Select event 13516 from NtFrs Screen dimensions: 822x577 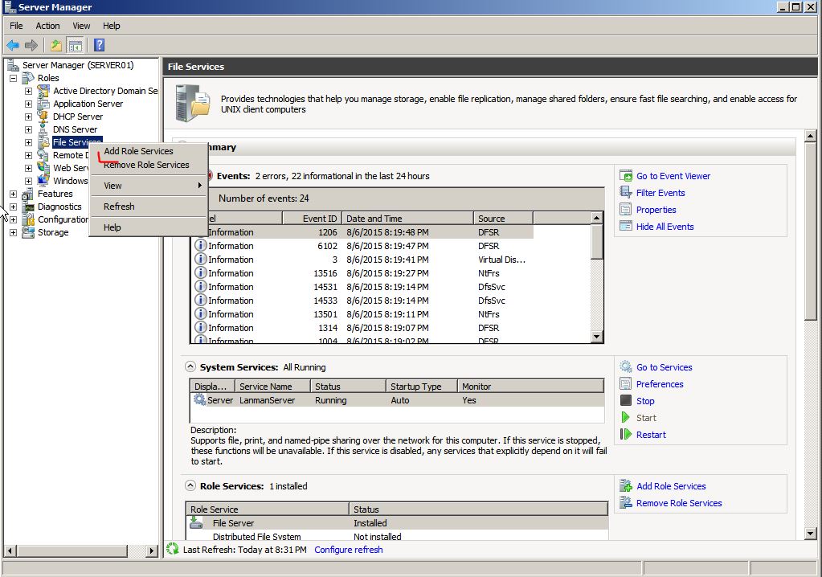coord(362,273)
